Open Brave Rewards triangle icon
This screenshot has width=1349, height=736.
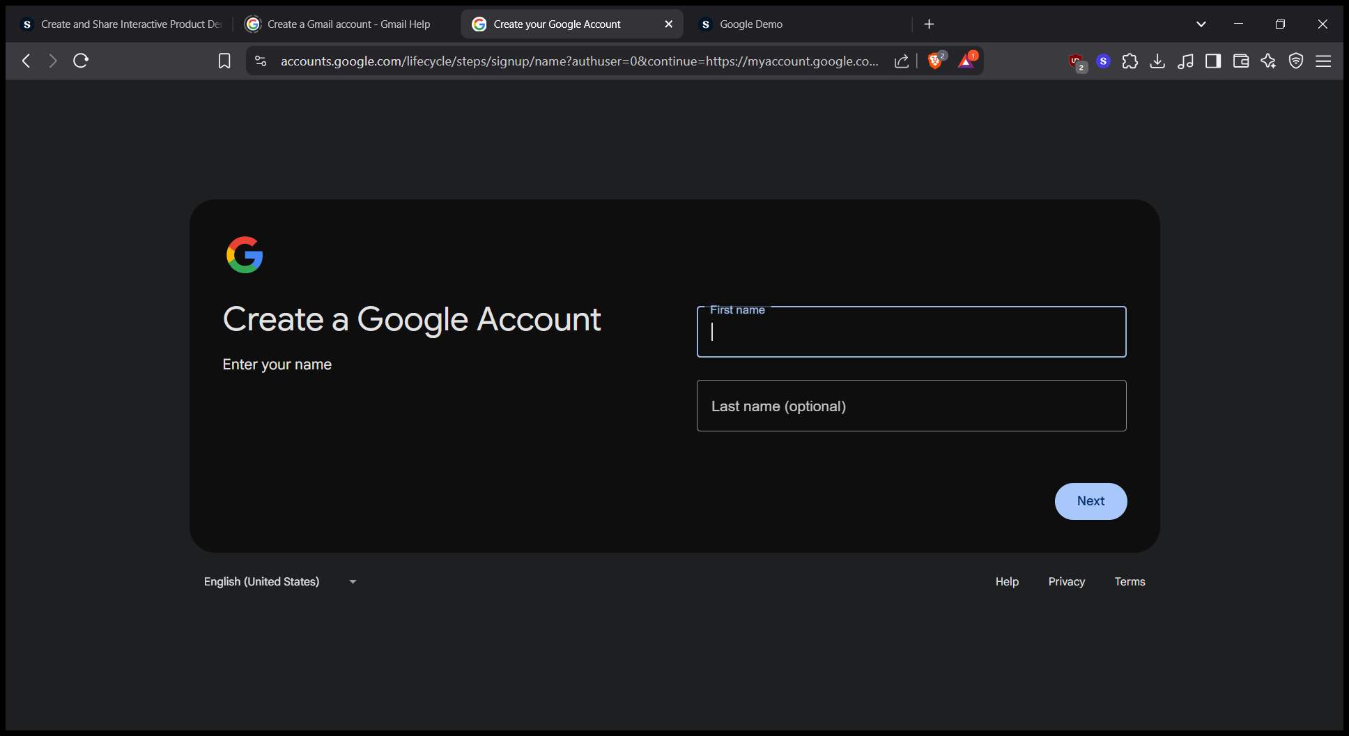(966, 61)
